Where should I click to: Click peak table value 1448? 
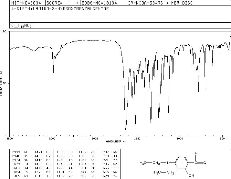pos(38,160)
